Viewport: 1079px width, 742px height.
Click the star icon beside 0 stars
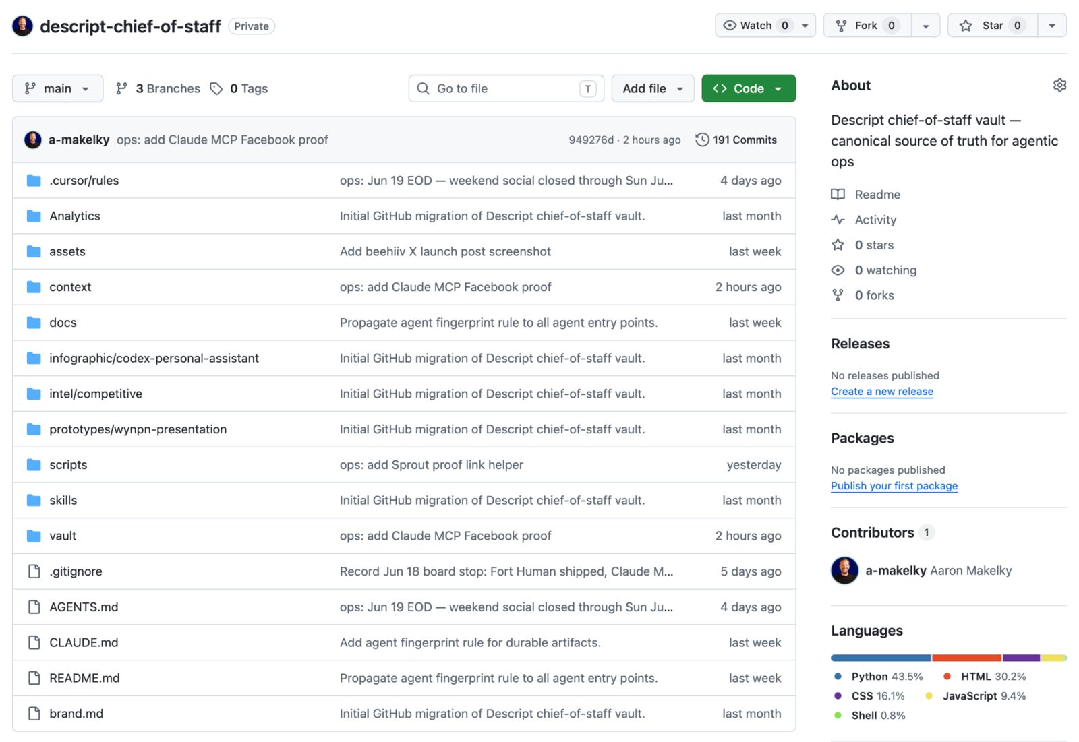click(838, 245)
